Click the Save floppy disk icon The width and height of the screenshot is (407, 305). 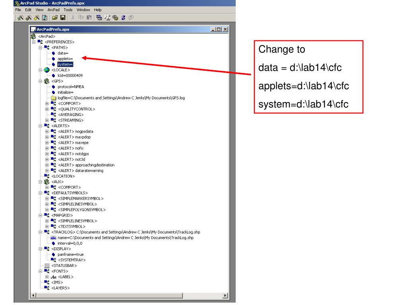pos(62,17)
